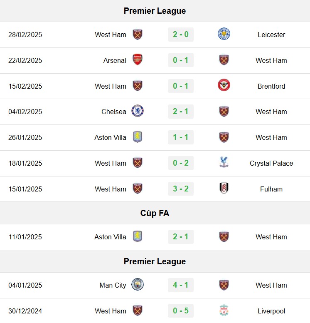Viewport: 310px width, 323px height.
Task: Open the 3 - 2 Fulham match score
Action: click(181, 189)
